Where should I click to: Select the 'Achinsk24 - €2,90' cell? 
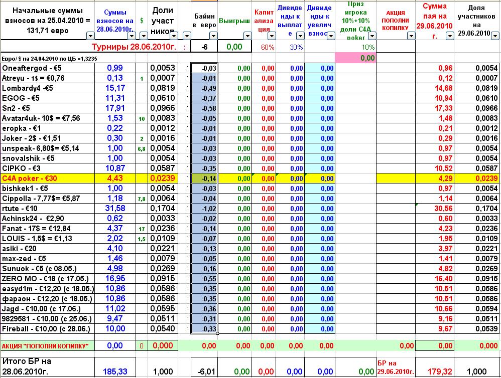(x=48, y=219)
